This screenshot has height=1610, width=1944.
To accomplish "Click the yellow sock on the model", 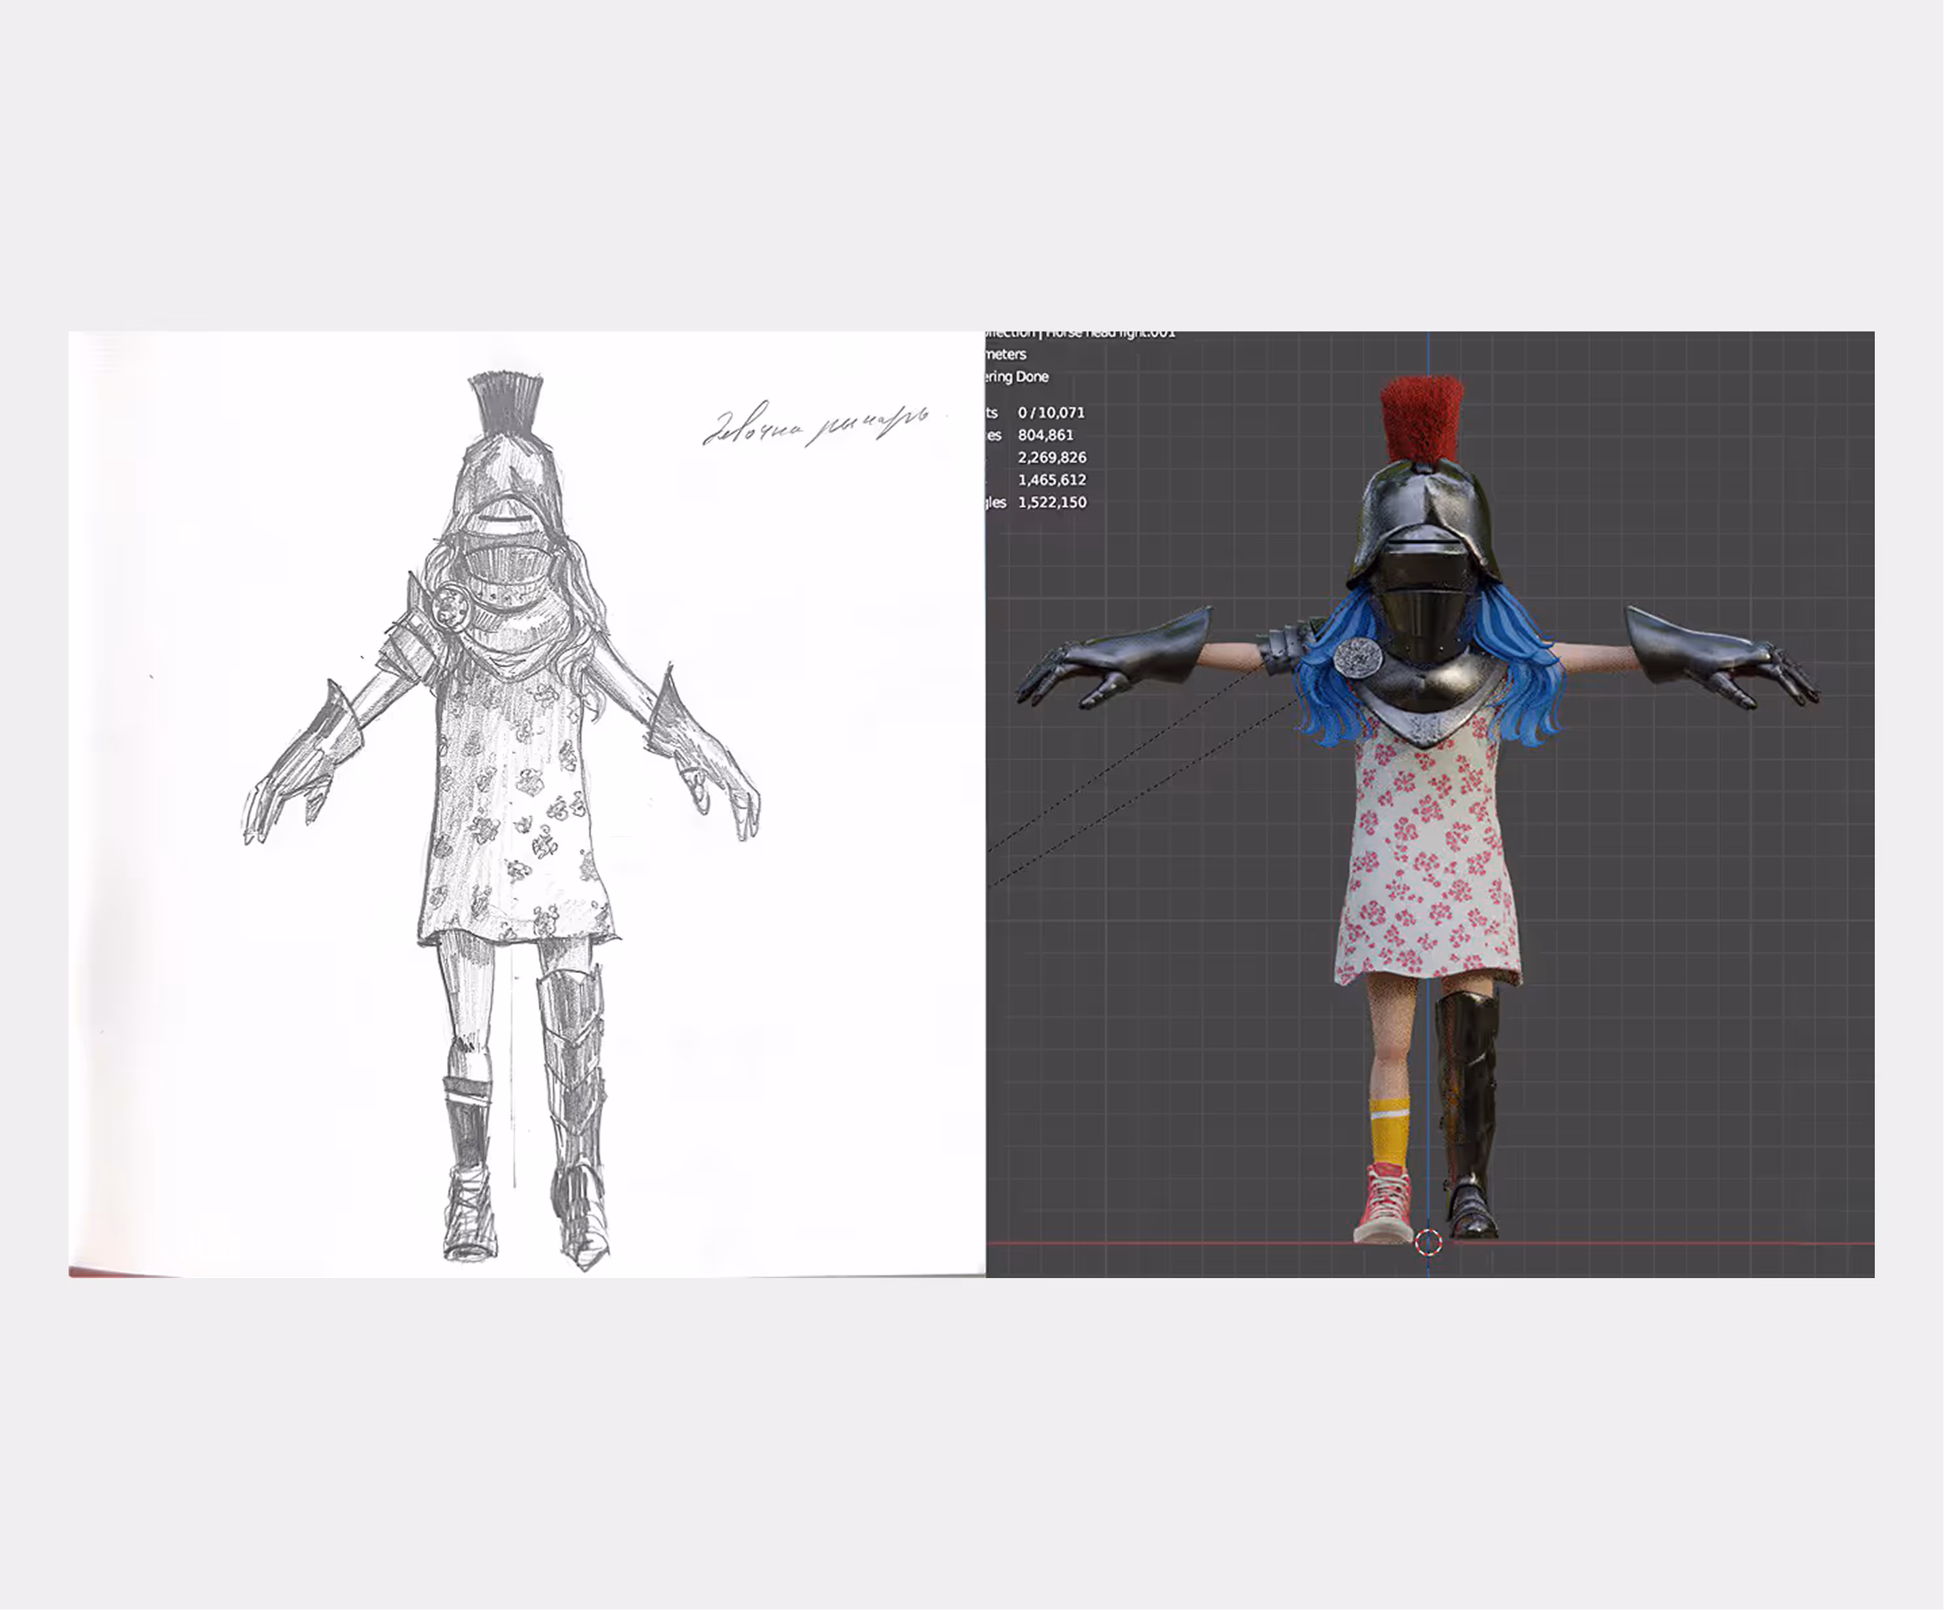I will (x=1389, y=1131).
